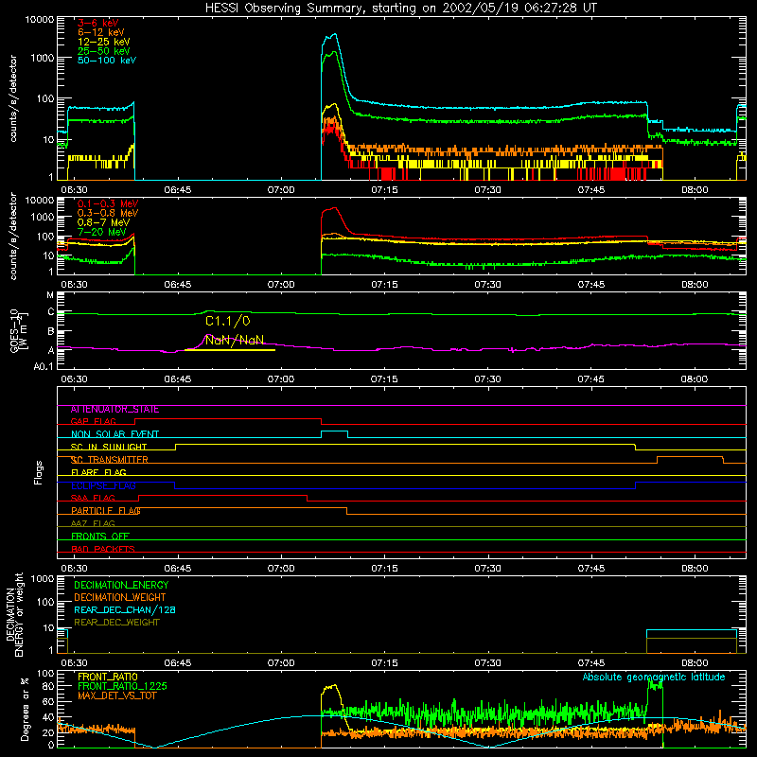This screenshot has height=757, width=757.
Task: Select the "DECIMATION_ENERGY" legend label
Action: (x=121, y=585)
